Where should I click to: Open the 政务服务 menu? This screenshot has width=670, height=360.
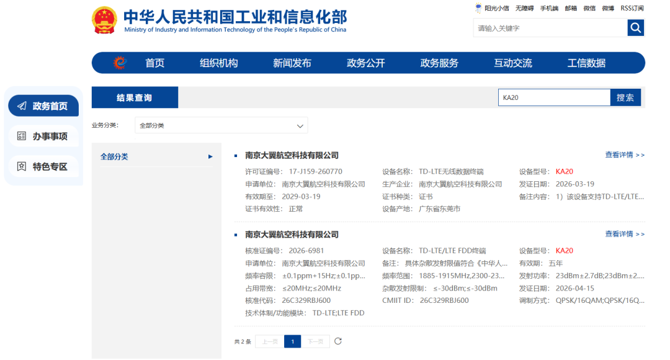[x=439, y=63]
